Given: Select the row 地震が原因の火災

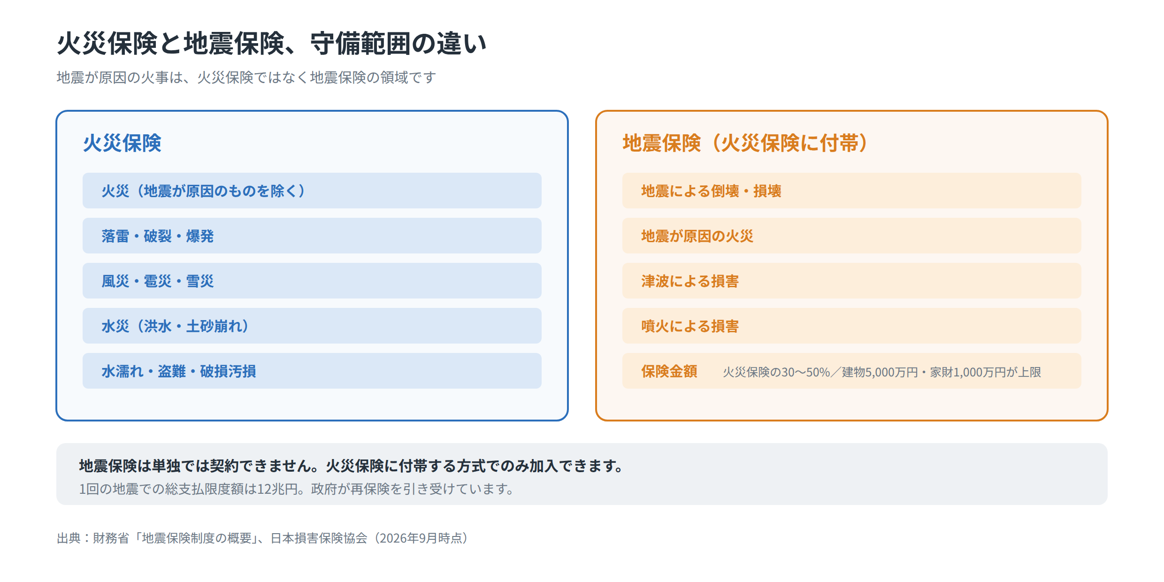Looking at the screenshot, I should point(852,236).
